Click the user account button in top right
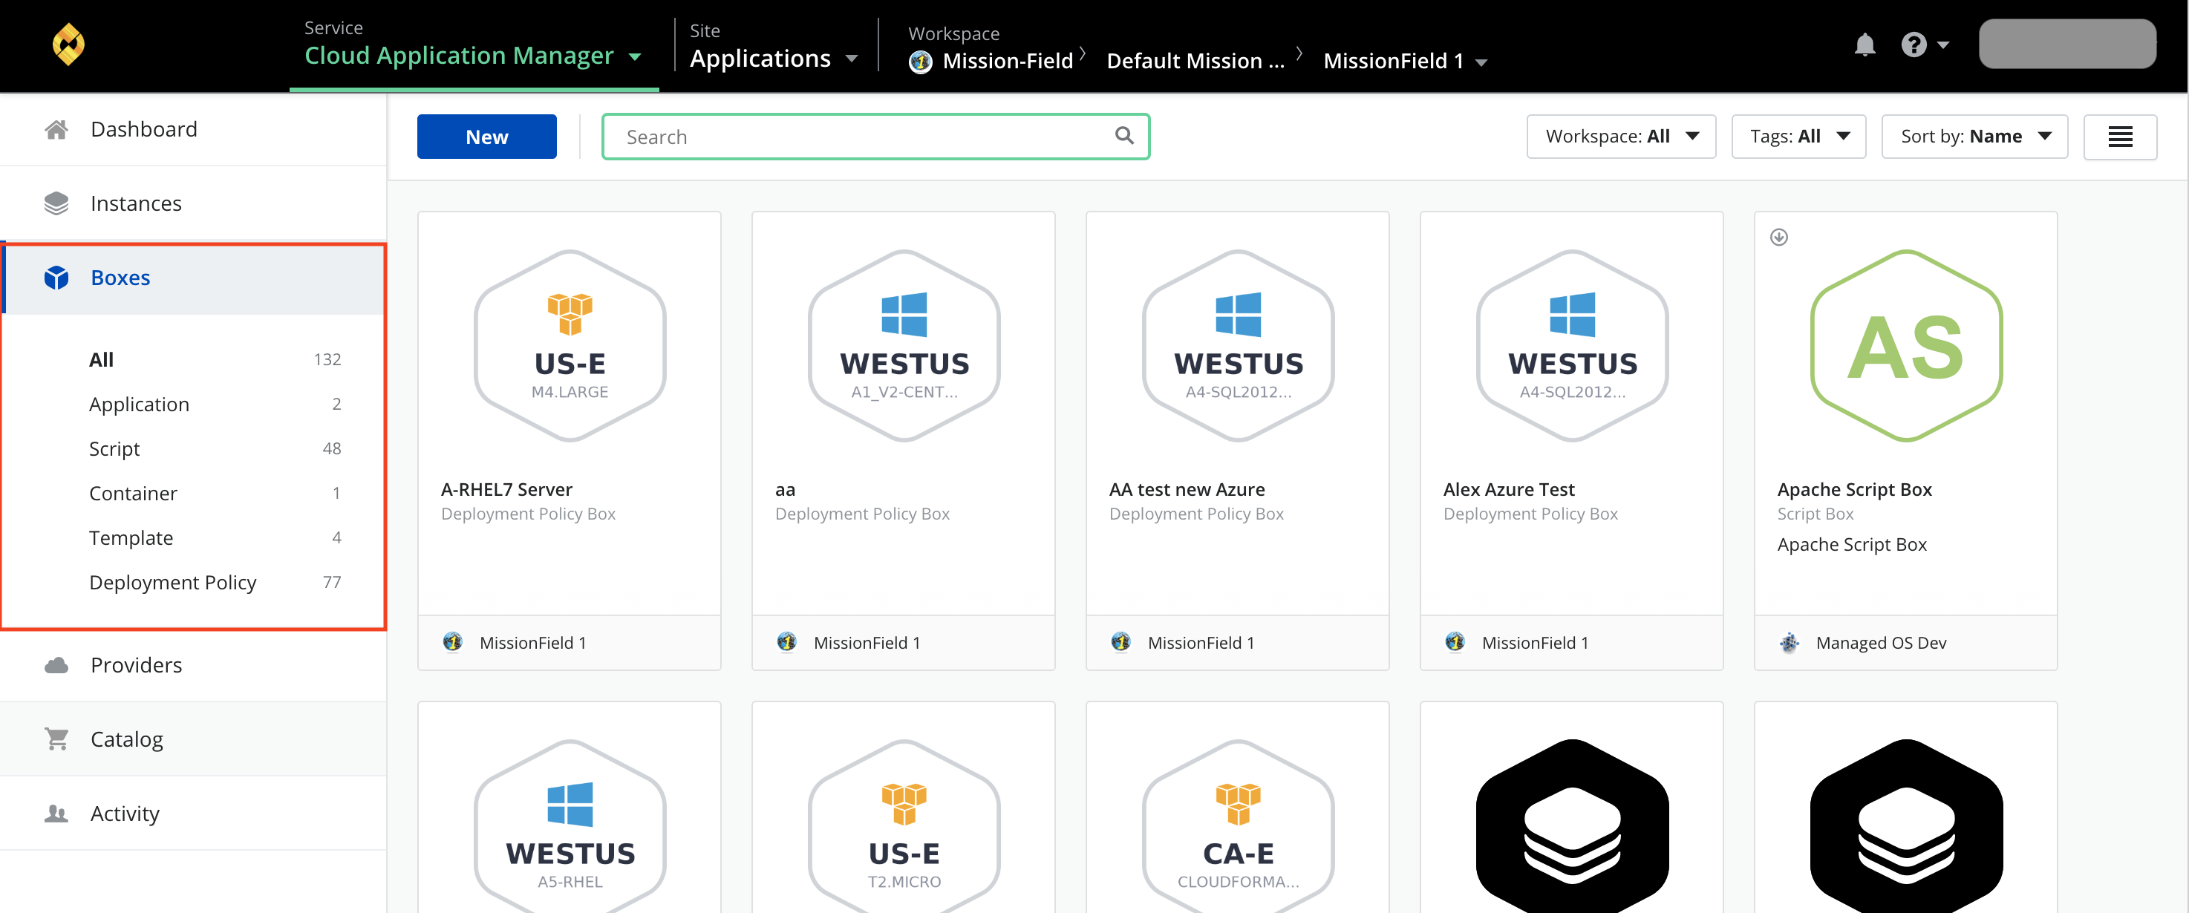 pyautogui.click(x=2066, y=44)
